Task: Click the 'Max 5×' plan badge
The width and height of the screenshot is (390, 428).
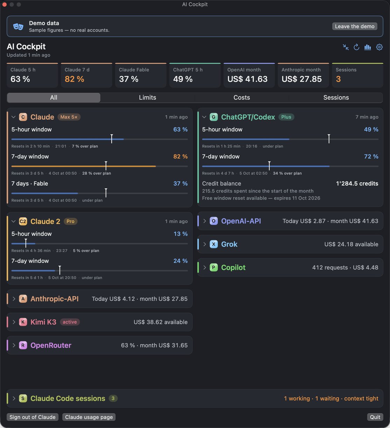Action: pos(69,117)
